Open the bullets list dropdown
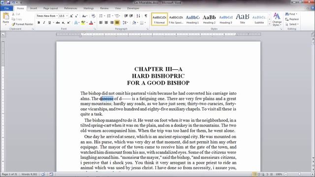Image resolution: width=315 pixels, height=177 pixels. pyautogui.click(x=104, y=16)
